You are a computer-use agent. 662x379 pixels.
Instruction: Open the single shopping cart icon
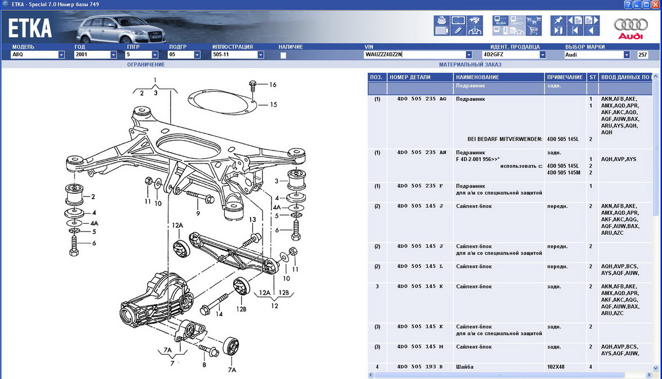(x=533, y=31)
